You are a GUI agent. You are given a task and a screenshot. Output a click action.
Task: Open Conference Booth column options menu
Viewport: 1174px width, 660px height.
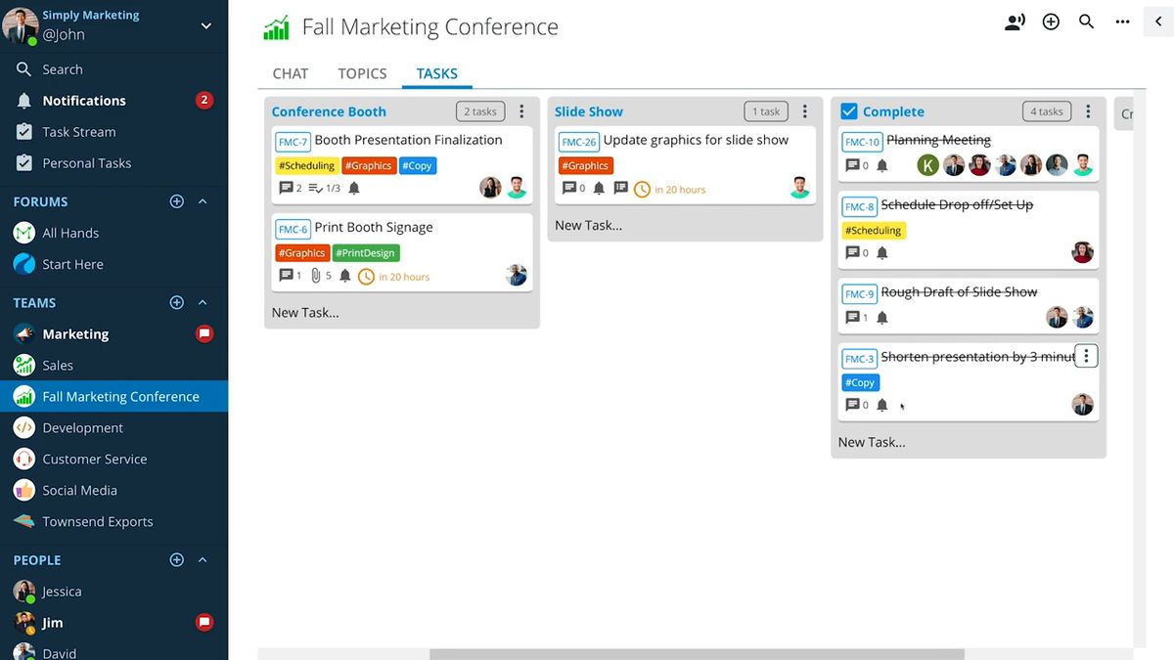(x=521, y=111)
